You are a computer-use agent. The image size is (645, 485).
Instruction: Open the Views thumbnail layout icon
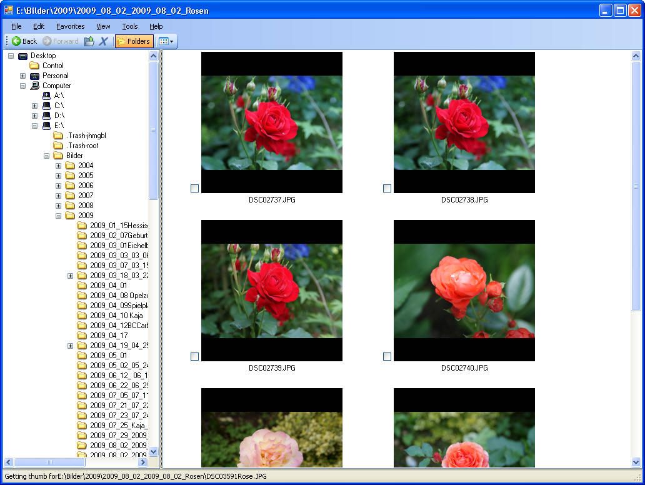click(x=164, y=41)
